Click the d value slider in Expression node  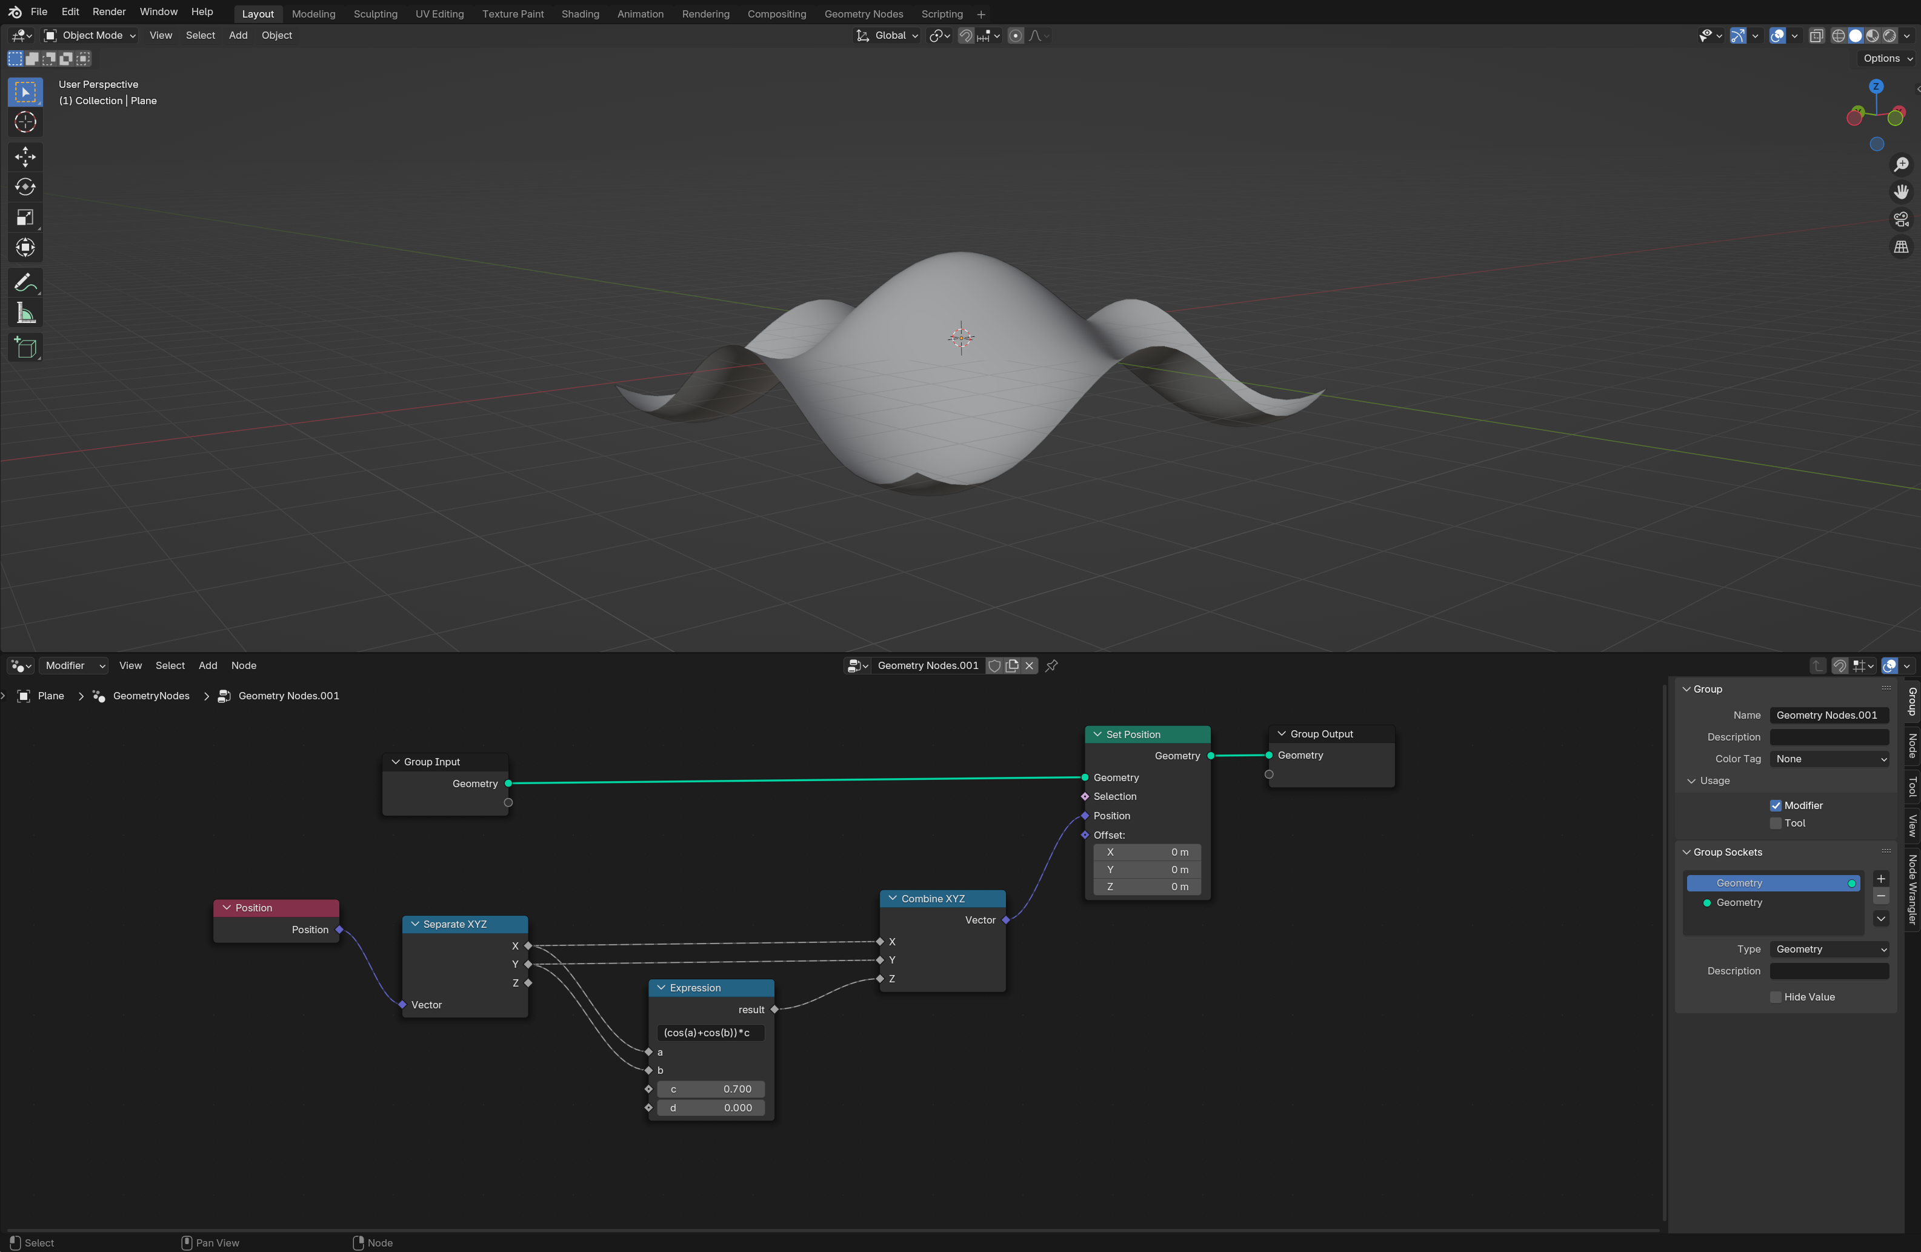(x=710, y=1108)
